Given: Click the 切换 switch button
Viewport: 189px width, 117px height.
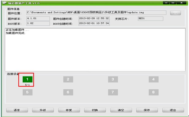Looking at the screenshot, I should coord(95,110).
